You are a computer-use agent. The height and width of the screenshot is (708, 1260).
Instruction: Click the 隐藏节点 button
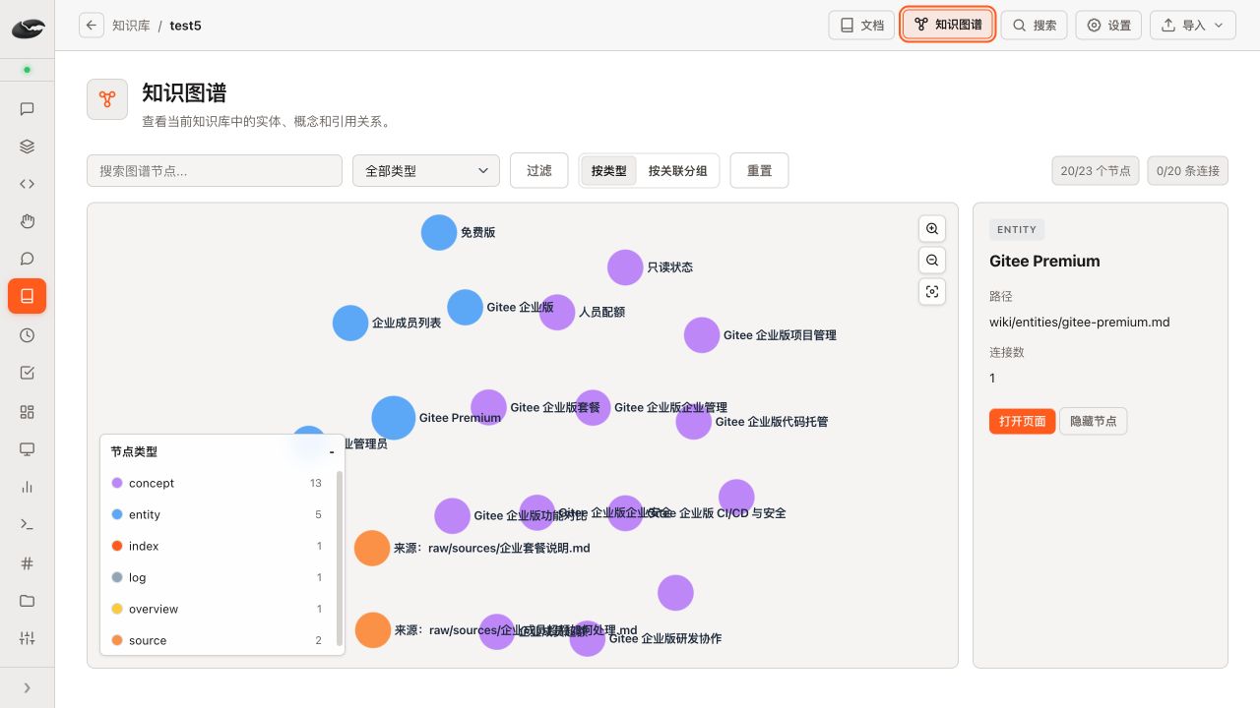[1094, 421]
